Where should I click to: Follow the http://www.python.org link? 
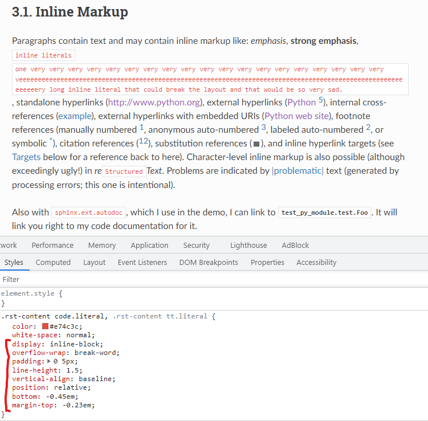(x=154, y=103)
